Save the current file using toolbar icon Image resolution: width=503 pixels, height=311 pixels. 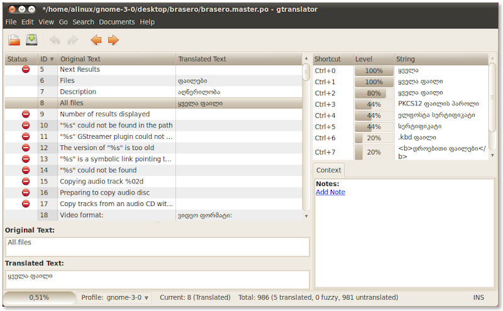(31, 40)
